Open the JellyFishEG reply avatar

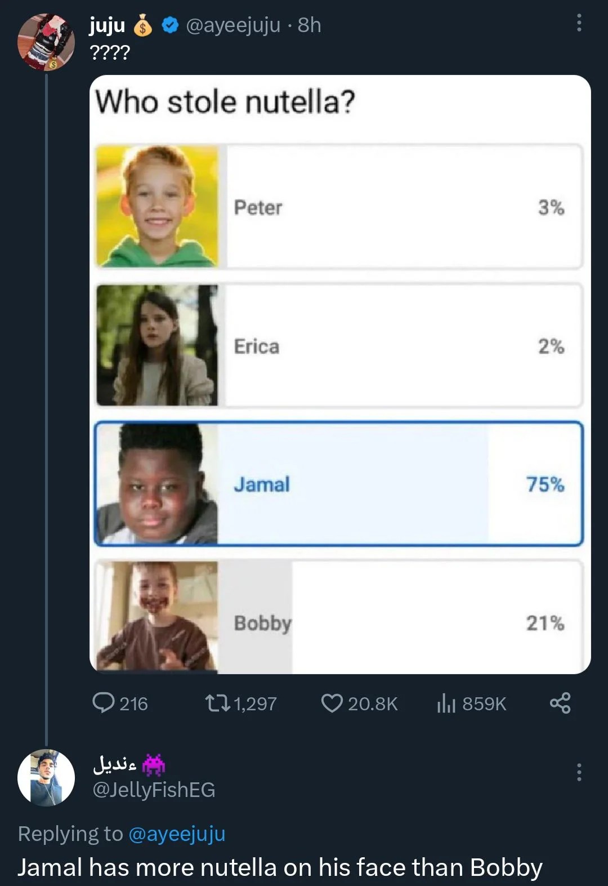pyautogui.click(x=46, y=778)
